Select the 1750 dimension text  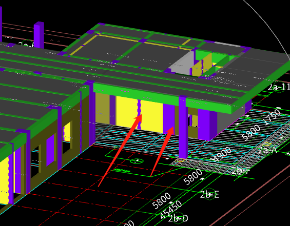tap(272, 117)
